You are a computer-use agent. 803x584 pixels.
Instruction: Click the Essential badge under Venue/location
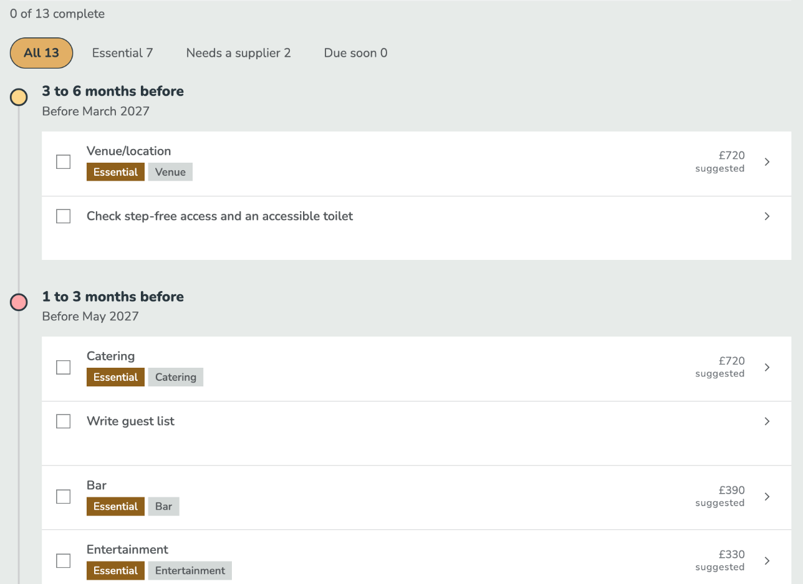click(115, 172)
